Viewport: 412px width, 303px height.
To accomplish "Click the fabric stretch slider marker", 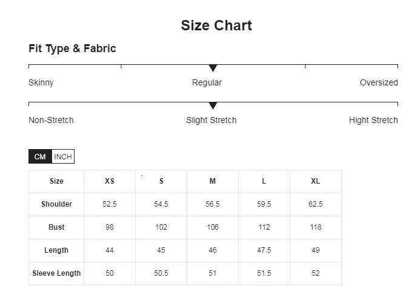I will pos(213,105).
